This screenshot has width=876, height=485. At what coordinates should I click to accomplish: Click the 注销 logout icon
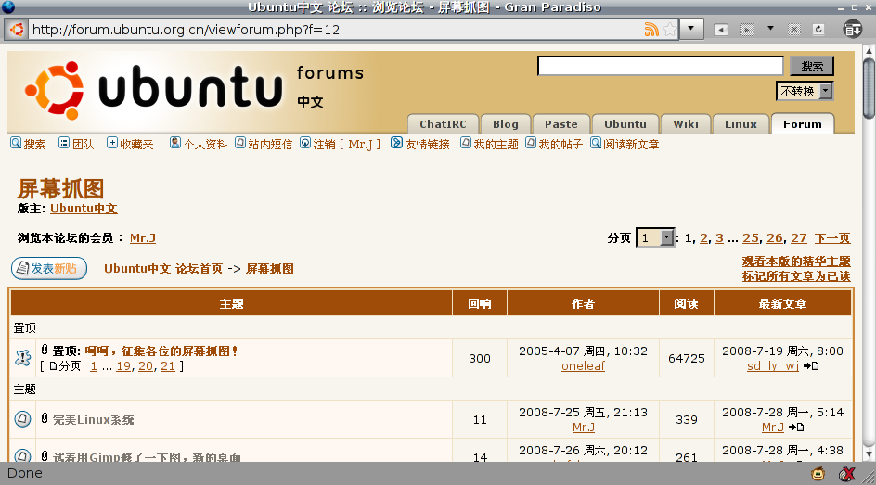pyautogui.click(x=305, y=143)
